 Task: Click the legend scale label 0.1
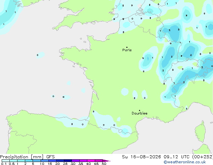click(4, 164)
